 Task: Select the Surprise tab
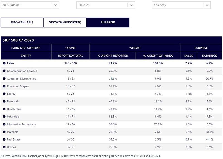(108, 22)
